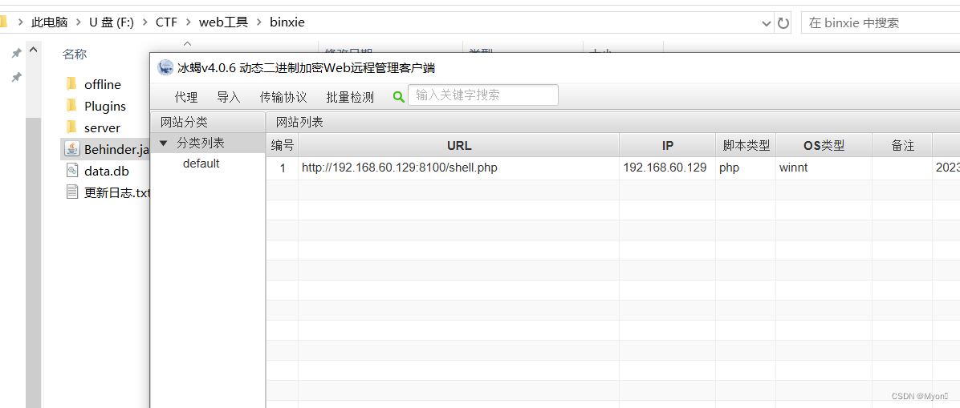This screenshot has width=960, height=408.
Task: Select the default category tree item
Action: pos(201,164)
